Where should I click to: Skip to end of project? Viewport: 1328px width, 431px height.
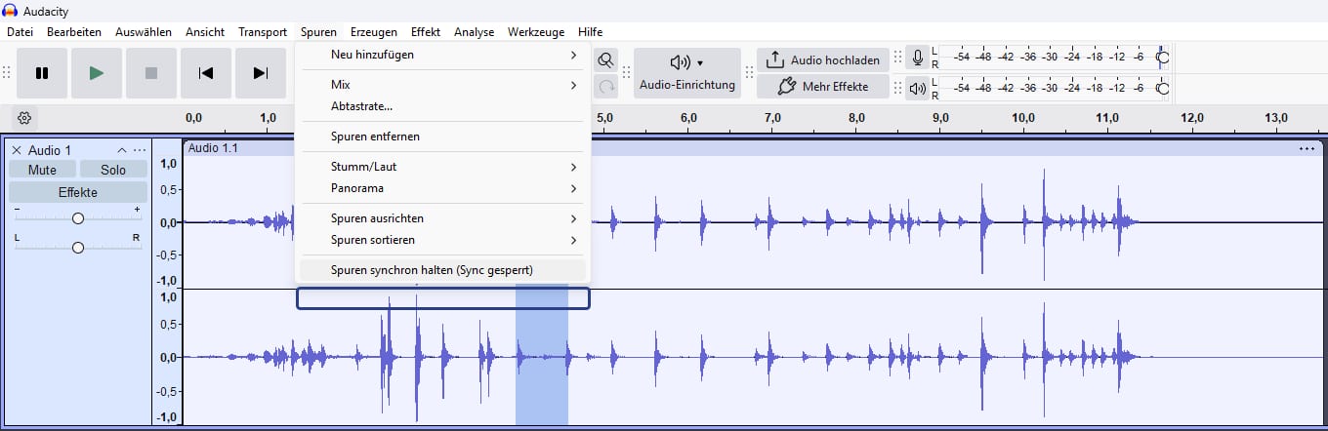(x=261, y=73)
